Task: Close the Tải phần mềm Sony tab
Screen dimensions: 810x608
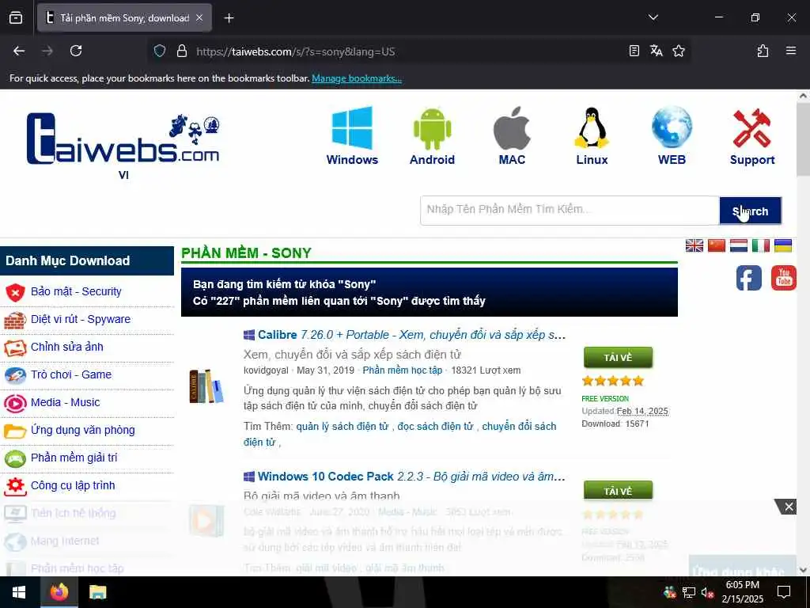Action: tap(199, 18)
